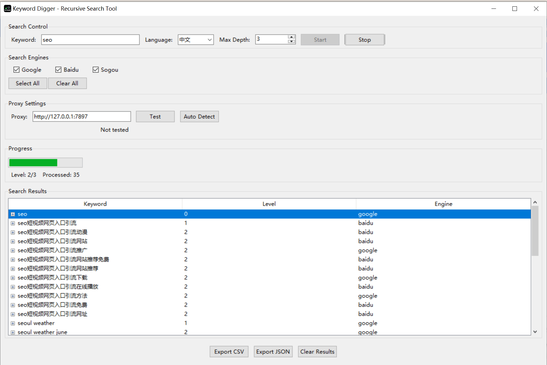Sort results by Keyword column header
Screen dimensions: 547x365
tap(95, 204)
